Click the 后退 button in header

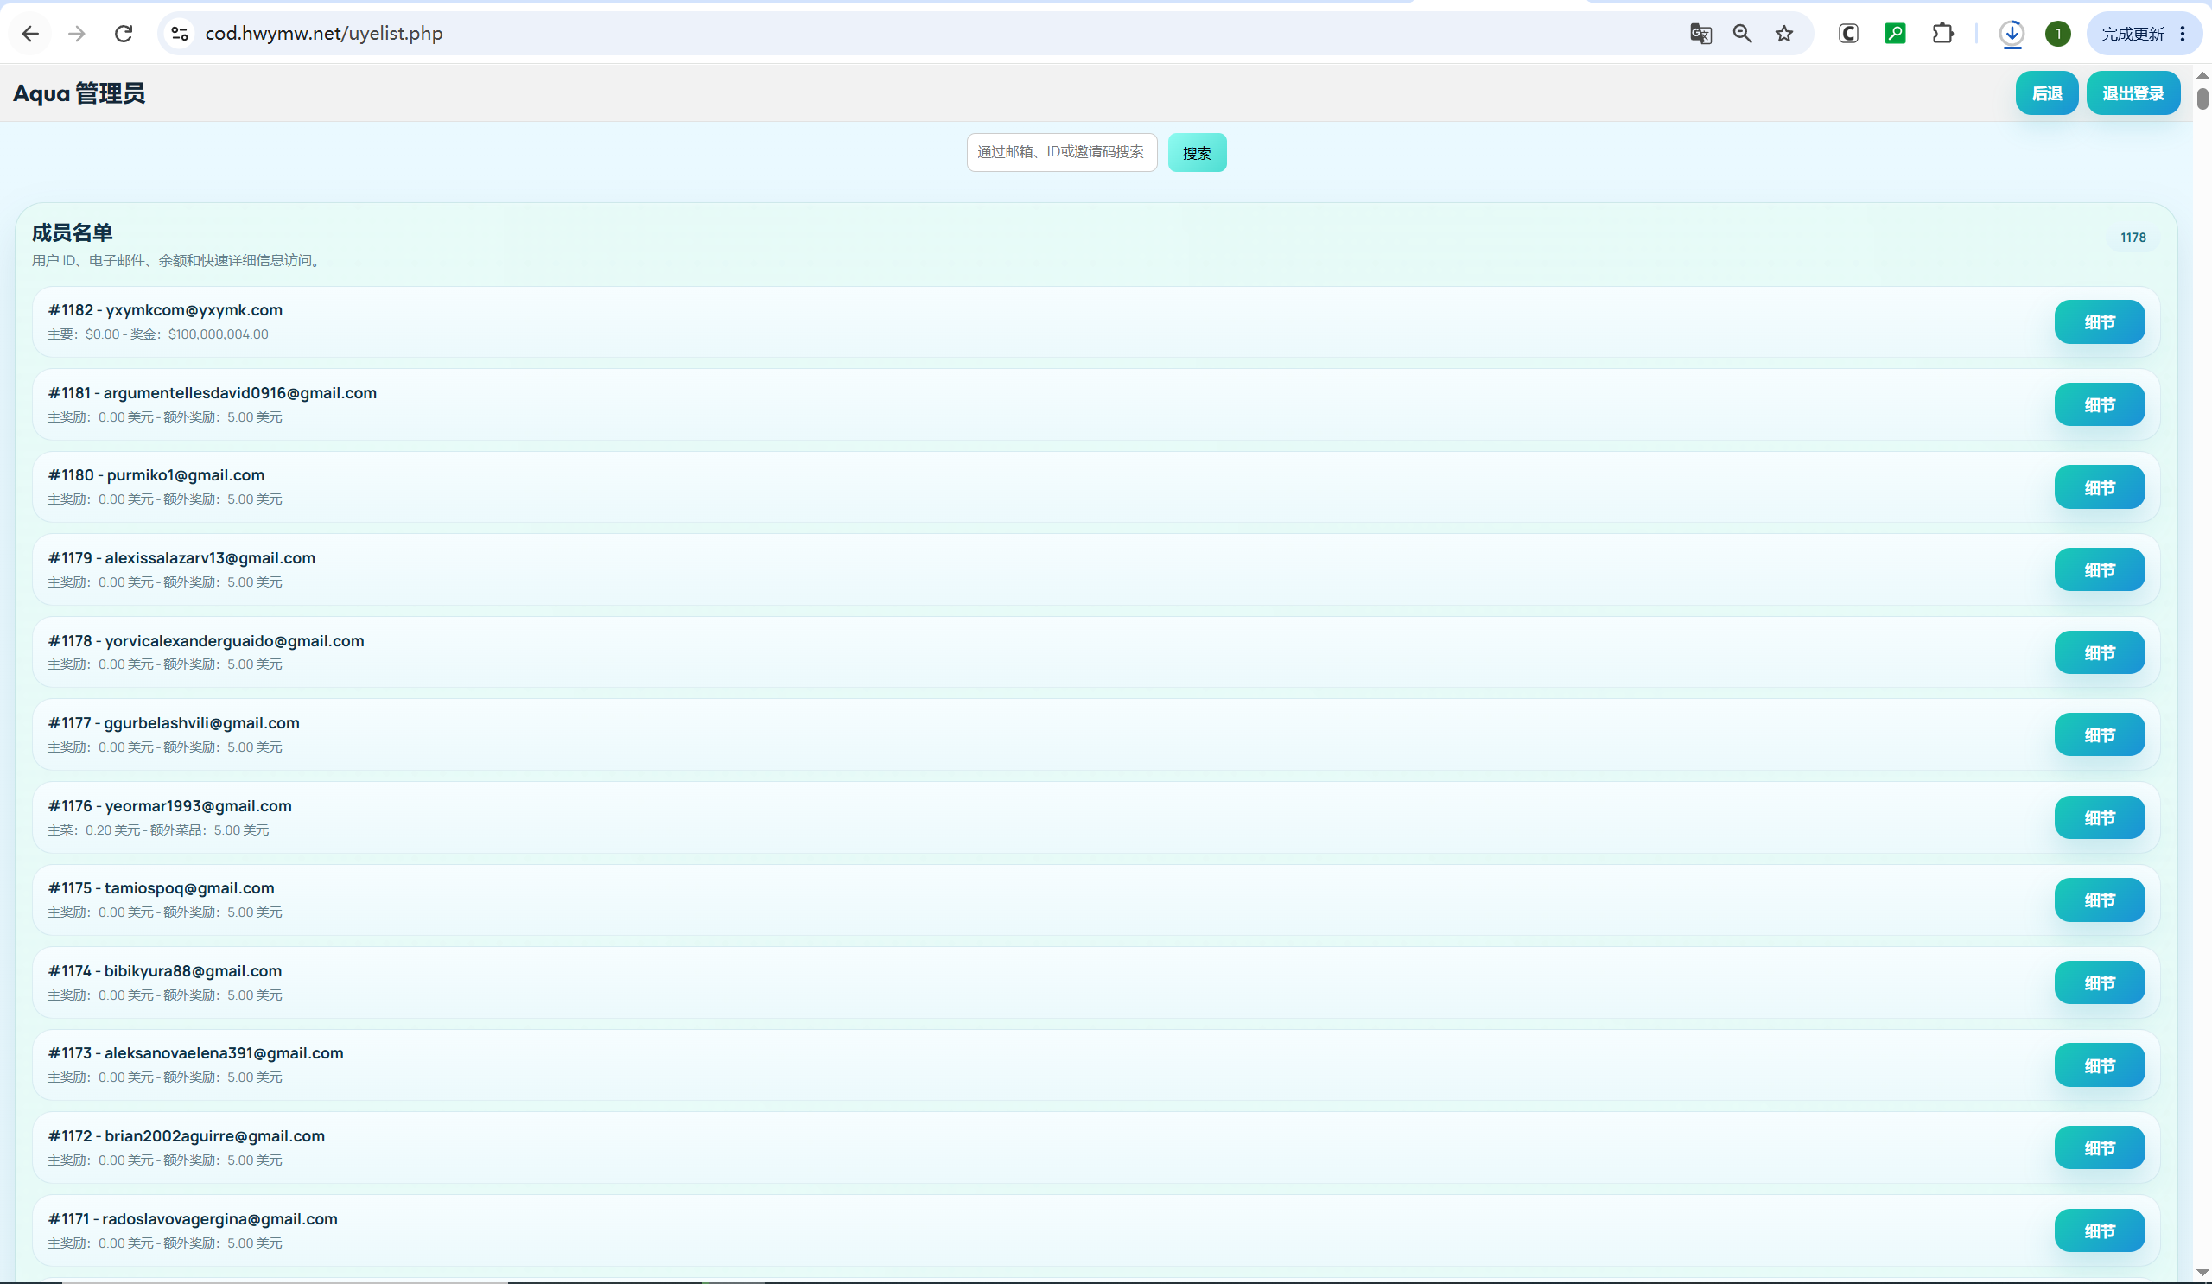(2047, 93)
